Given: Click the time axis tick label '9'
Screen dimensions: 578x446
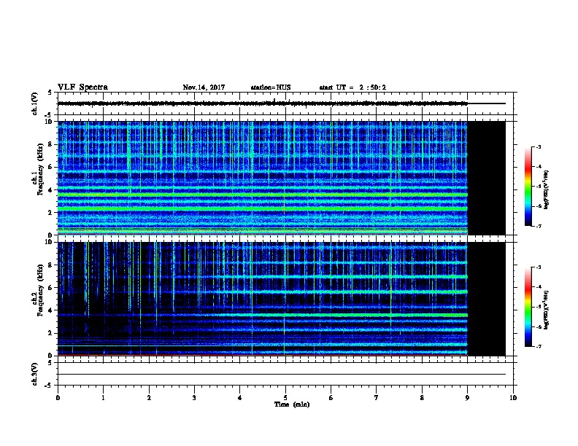Looking at the screenshot, I should coord(467,397).
